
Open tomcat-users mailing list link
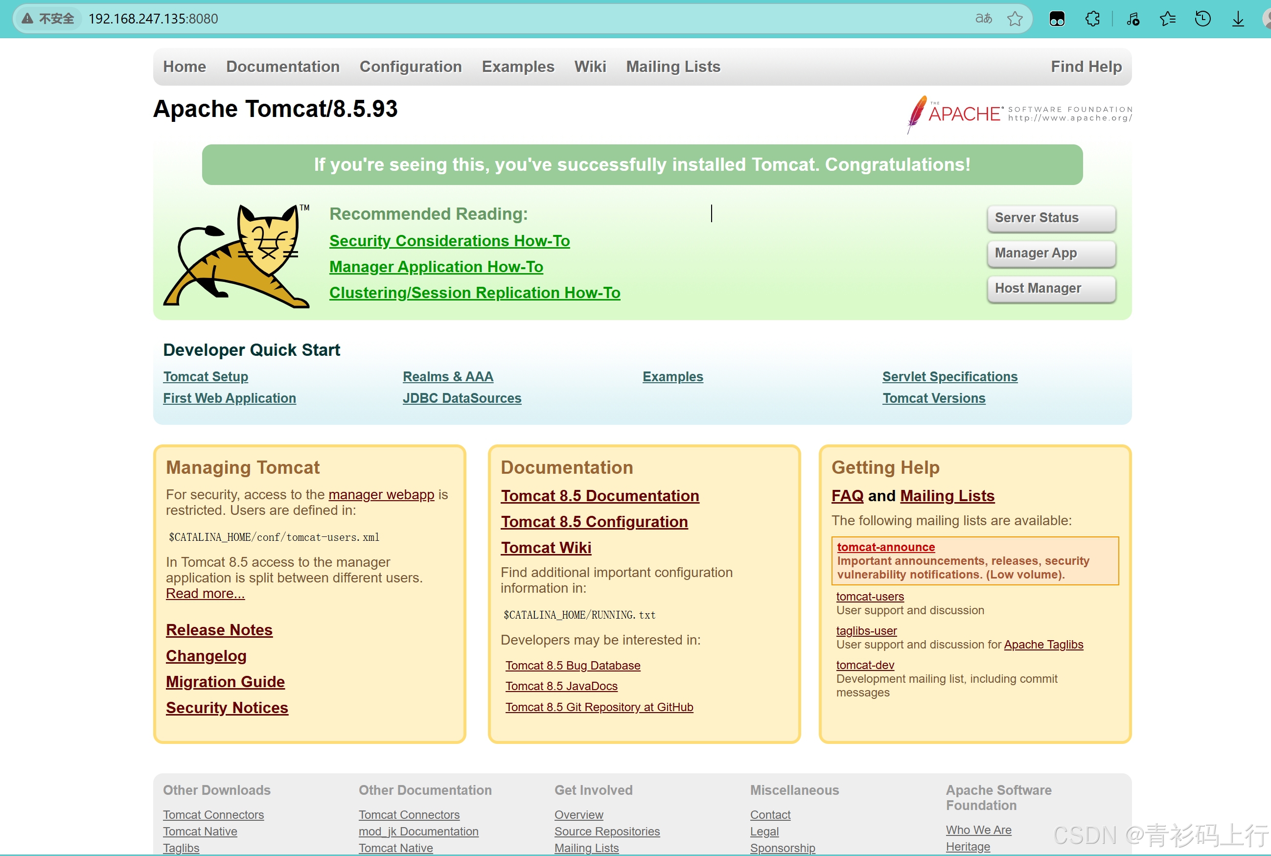(x=870, y=597)
